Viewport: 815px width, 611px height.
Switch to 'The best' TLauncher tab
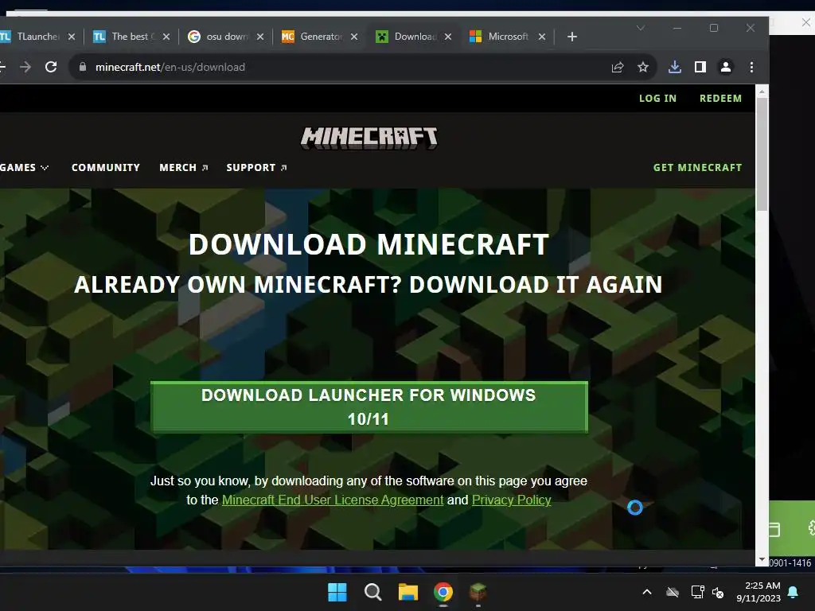tap(125, 37)
